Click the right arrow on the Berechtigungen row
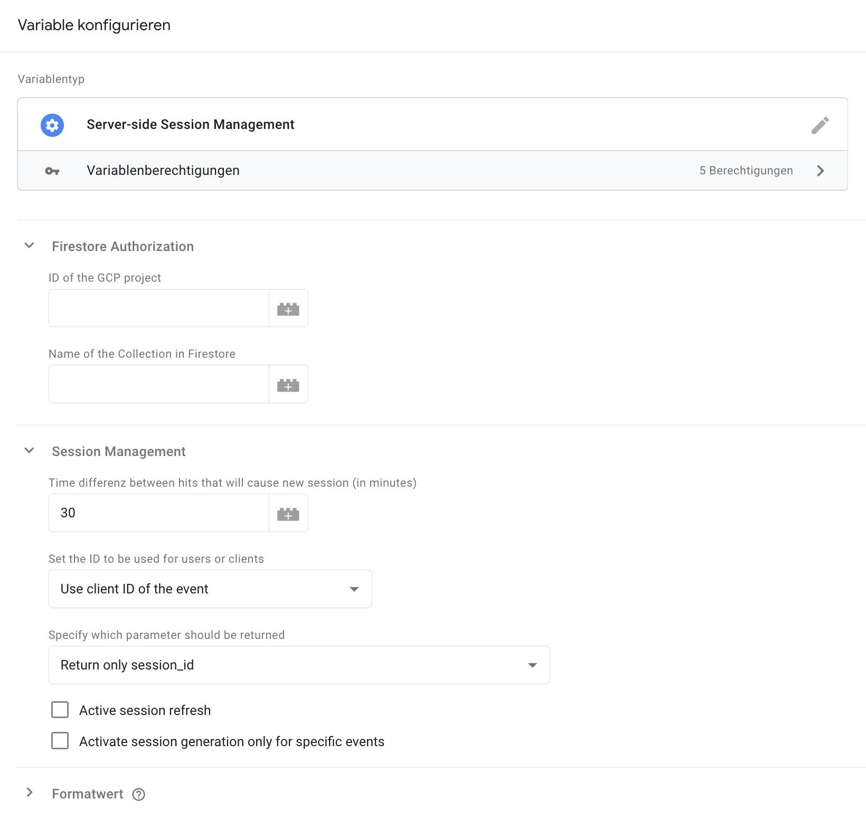The image size is (866, 818). click(820, 170)
